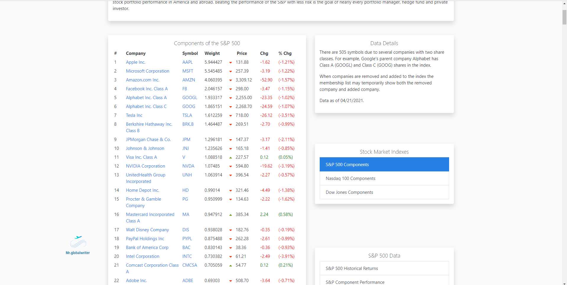
Task: Open the Walt Disney Company link
Action: point(147,230)
